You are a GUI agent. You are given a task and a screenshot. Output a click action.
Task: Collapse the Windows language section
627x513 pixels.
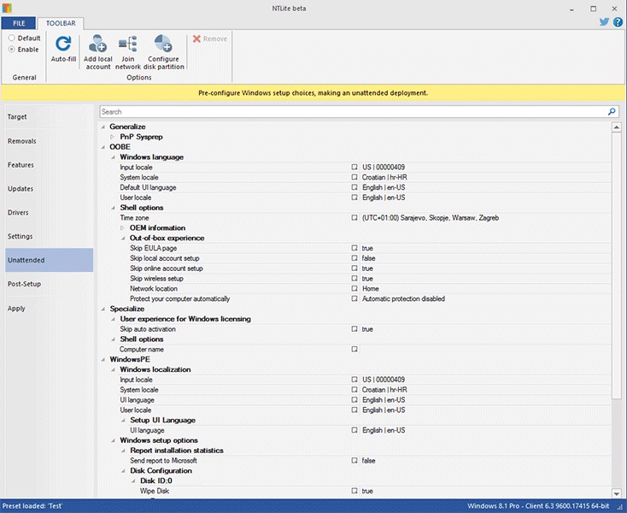click(113, 157)
